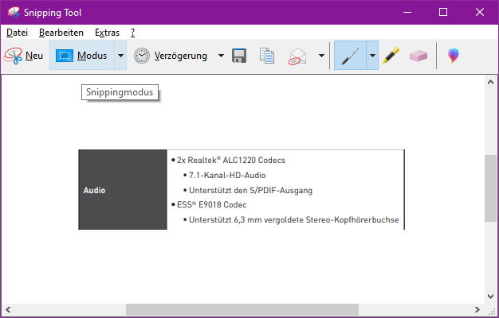This screenshot has width=499, height=318.
Task: Save snip with the floppy disk icon
Action: 239,56
